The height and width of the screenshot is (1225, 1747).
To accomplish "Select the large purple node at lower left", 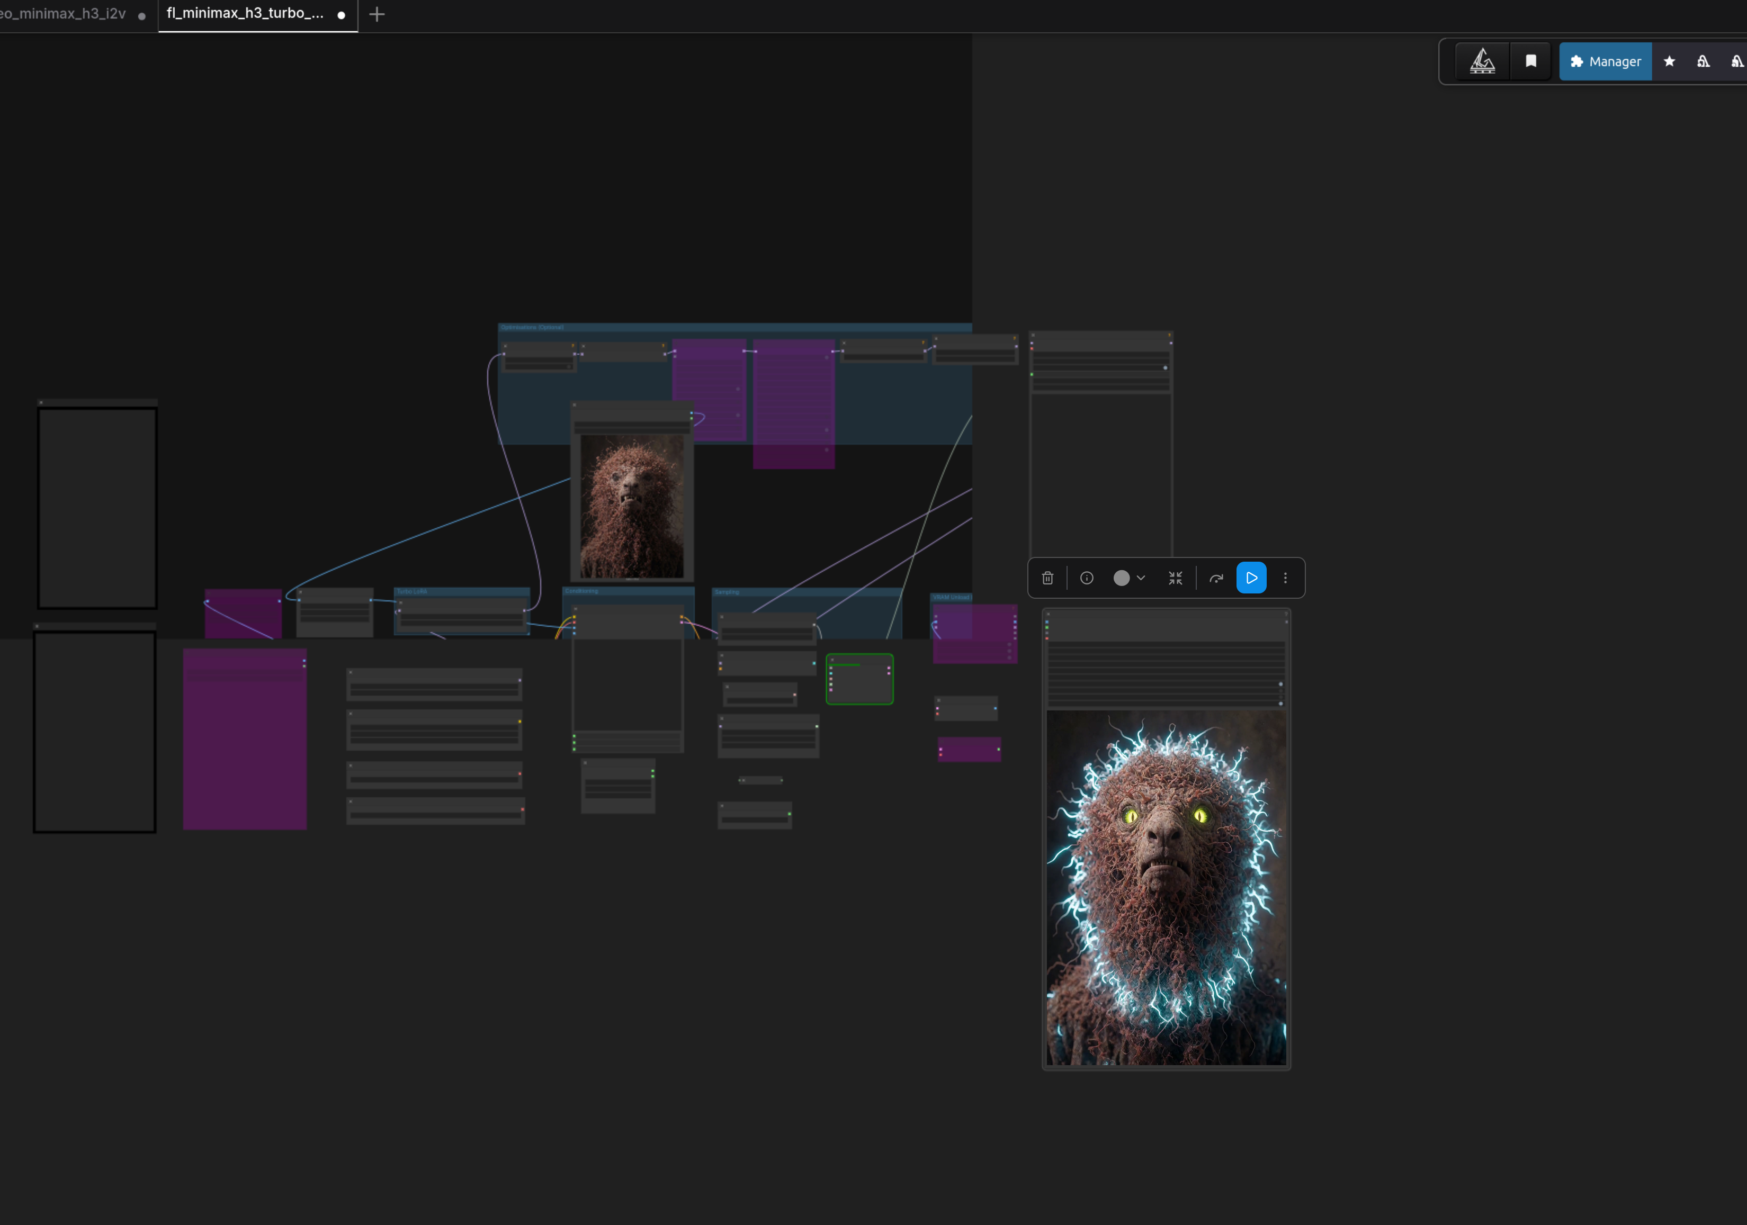I will (245, 740).
